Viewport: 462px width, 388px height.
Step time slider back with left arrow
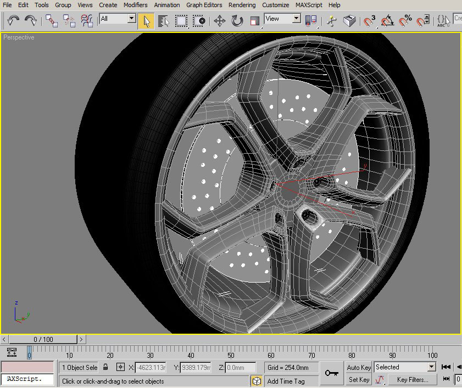point(4,339)
